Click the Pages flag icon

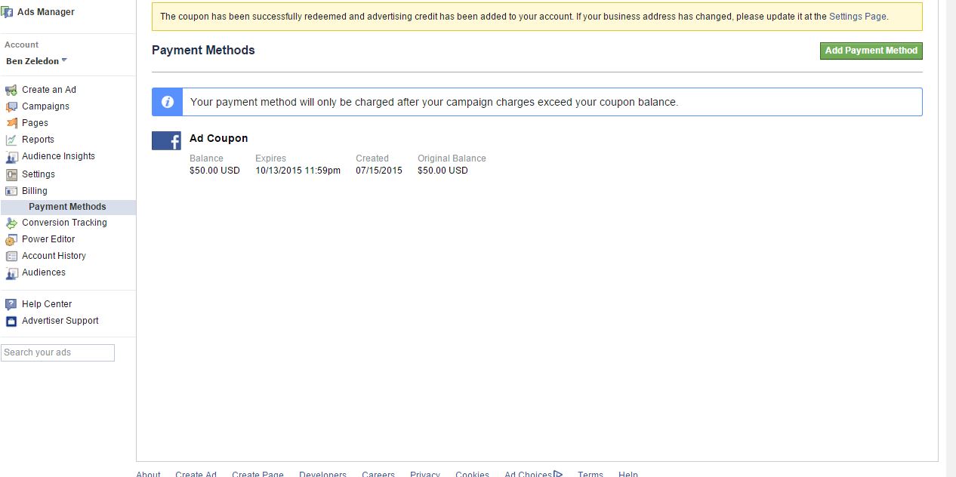pyautogui.click(x=11, y=123)
